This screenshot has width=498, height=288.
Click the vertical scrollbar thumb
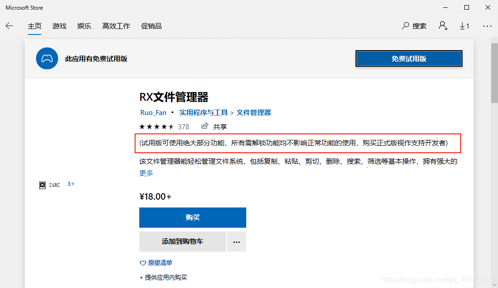pyautogui.click(x=494, y=73)
